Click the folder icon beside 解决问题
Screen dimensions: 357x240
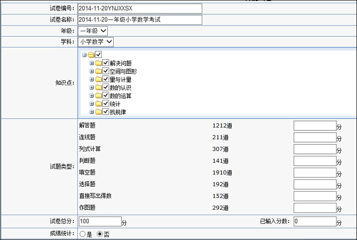click(x=98, y=63)
